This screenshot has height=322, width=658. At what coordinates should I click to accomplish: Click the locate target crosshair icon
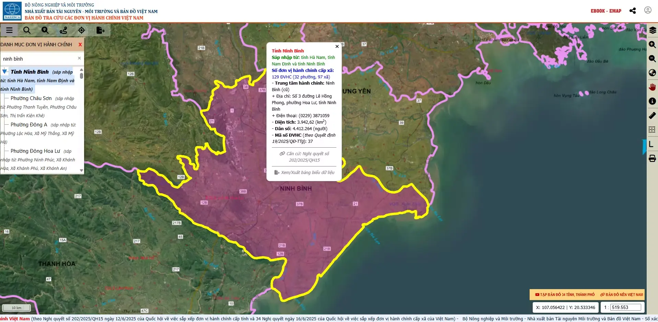[x=81, y=30]
